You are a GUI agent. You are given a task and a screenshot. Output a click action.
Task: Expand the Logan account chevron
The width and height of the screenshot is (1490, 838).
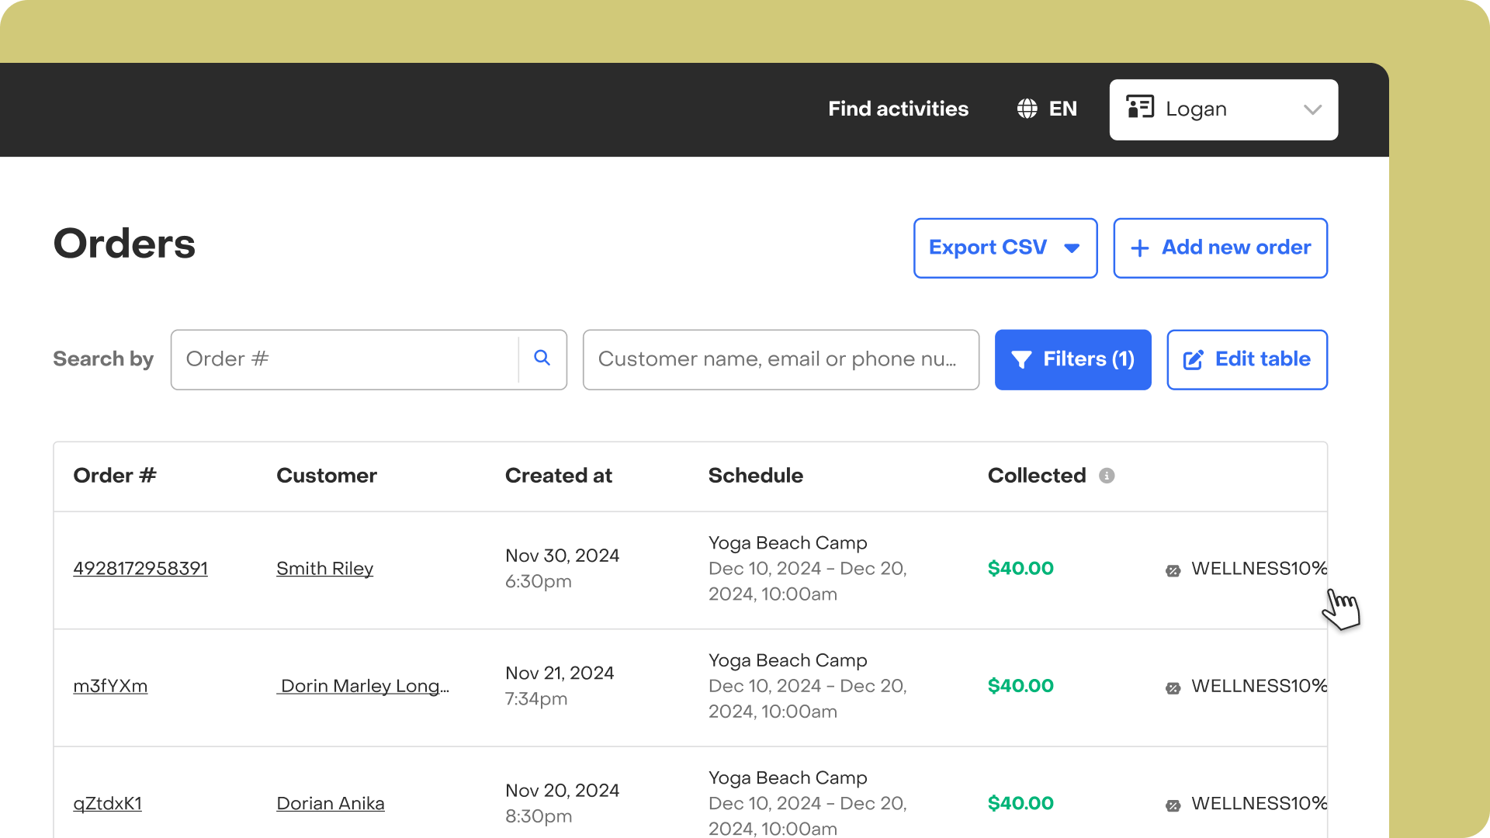point(1312,109)
